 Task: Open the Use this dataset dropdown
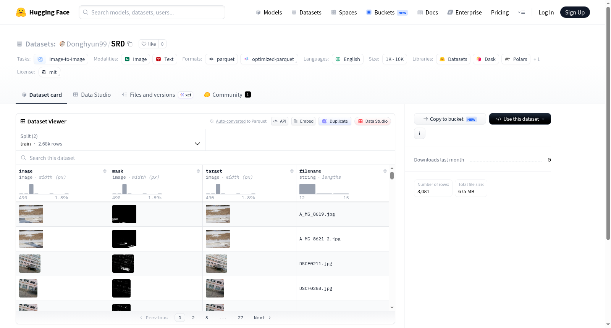520,119
